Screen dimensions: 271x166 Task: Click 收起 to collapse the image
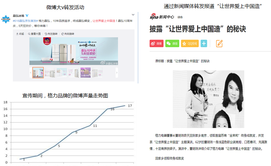pyautogui.click(x=20, y=34)
